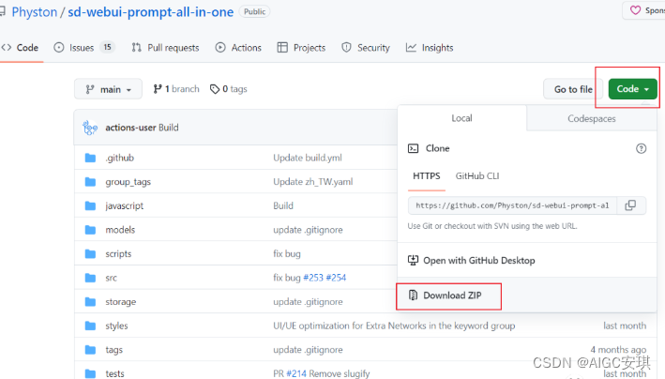
Task: Click the help icon beside Clone
Action: point(642,148)
